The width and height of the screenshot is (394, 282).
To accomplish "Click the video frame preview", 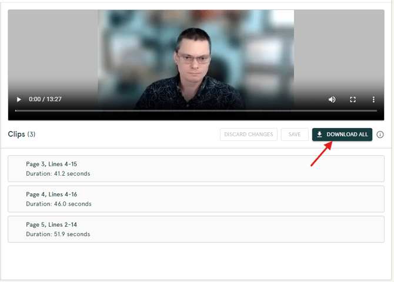I will [196, 53].
